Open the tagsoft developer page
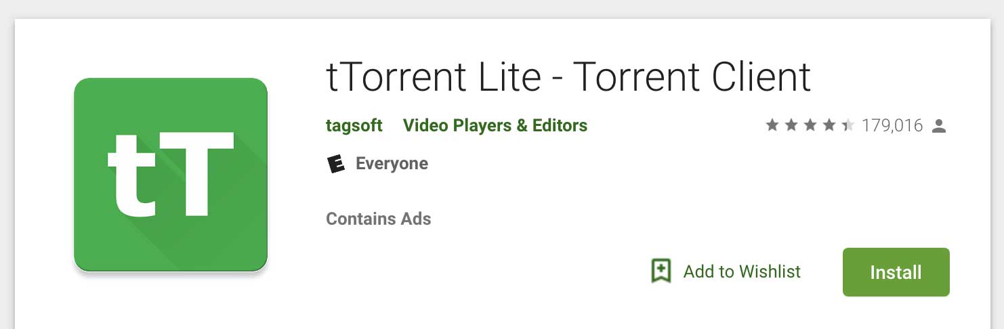The image size is (1004, 329). [x=354, y=126]
